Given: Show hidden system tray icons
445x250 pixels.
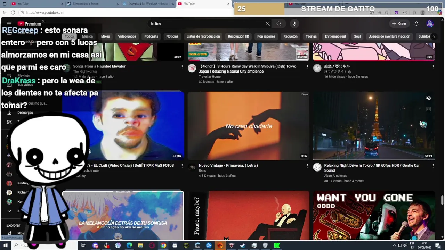Looking at the screenshot, I should pos(394,245).
